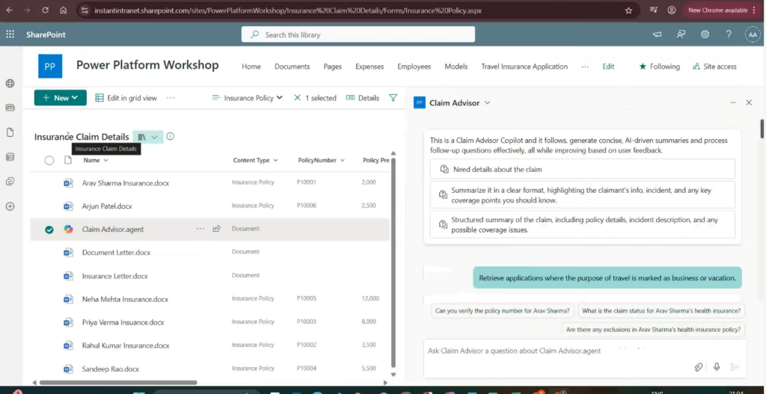Open the Settings gear icon in SharePoint header

(x=705, y=34)
